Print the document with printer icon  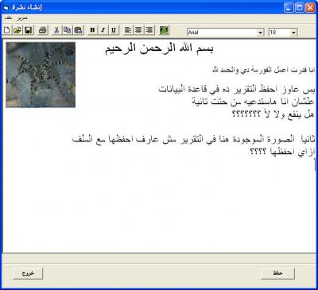click(x=43, y=30)
